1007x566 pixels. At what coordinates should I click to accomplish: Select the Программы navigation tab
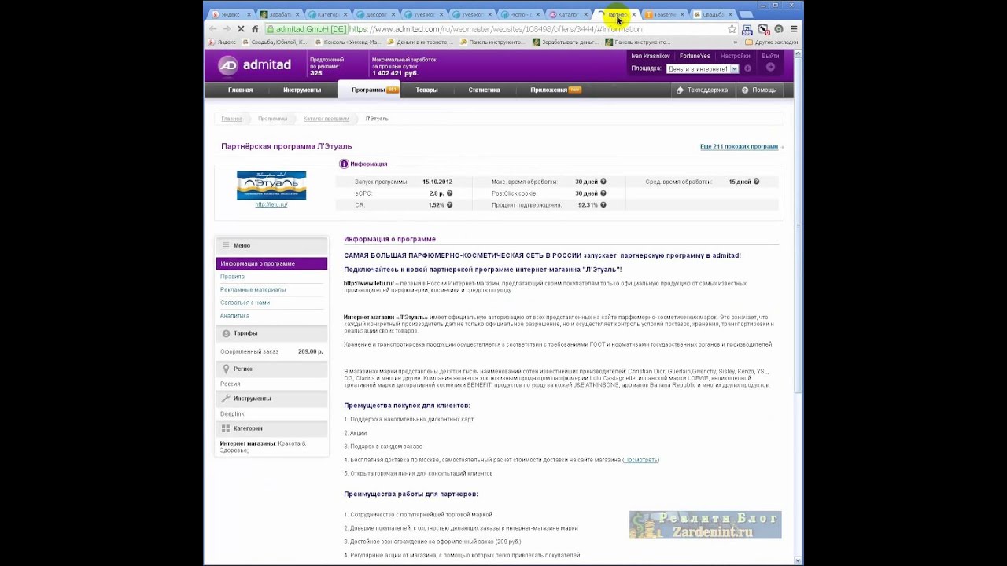370,90
